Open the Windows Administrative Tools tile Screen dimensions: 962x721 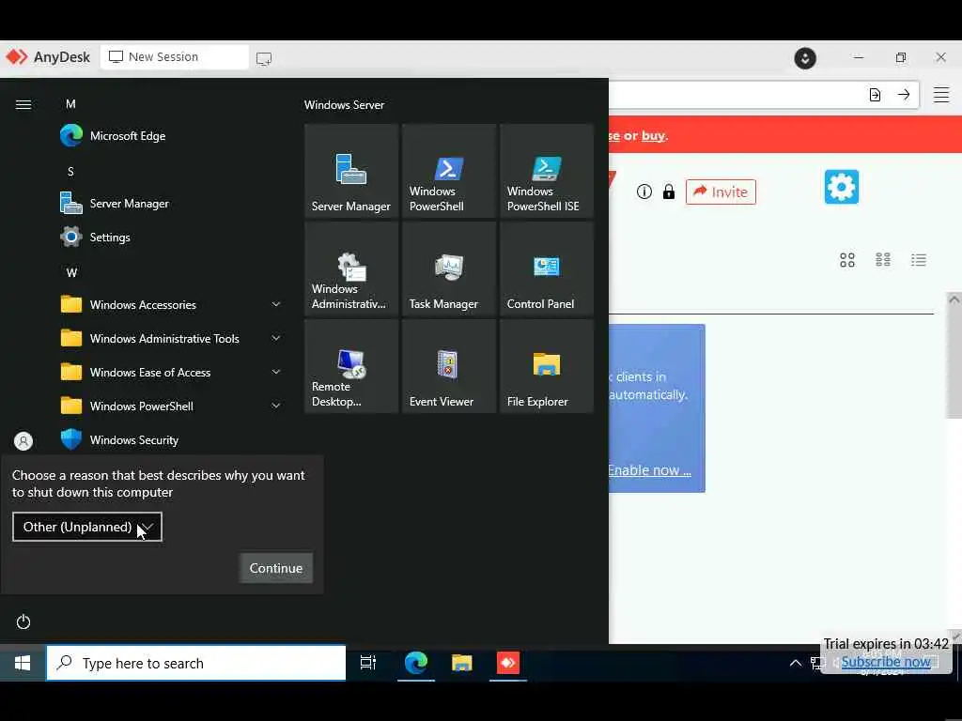[x=351, y=268]
